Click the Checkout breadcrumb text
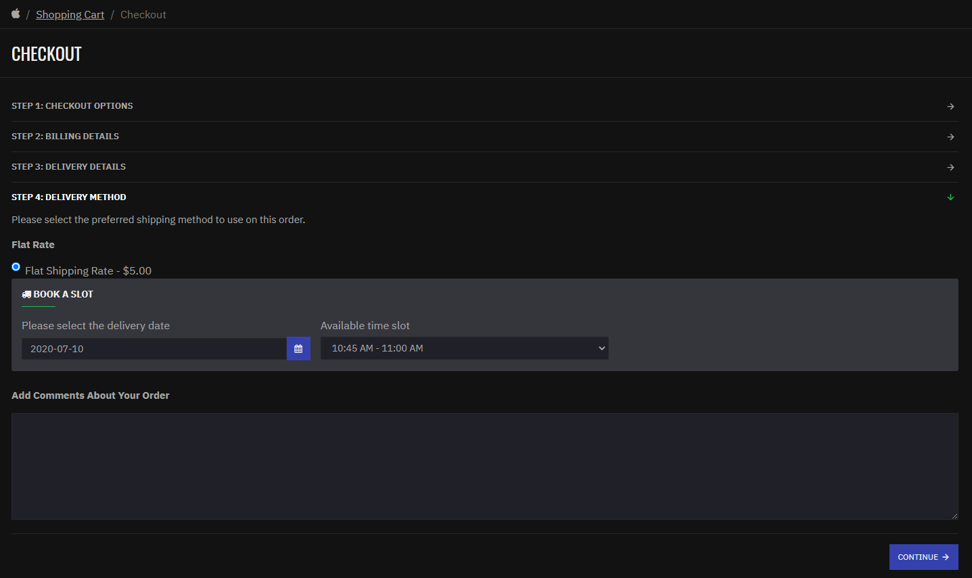Image resolution: width=972 pixels, height=578 pixels. pyautogui.click(x=143, y=14)
